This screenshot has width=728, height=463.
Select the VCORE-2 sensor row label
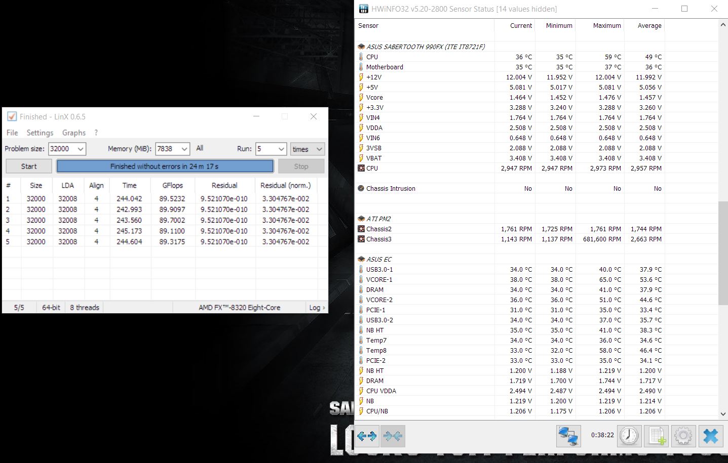pyautogui.click(x=379, y=300)
